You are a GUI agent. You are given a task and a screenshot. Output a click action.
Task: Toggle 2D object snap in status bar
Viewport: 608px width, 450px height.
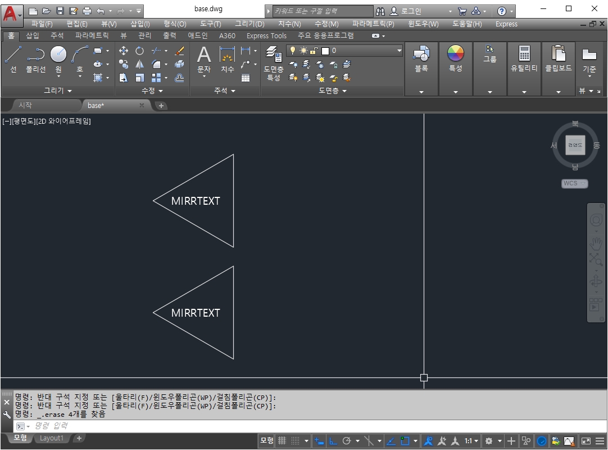click(x=405, y=440)
